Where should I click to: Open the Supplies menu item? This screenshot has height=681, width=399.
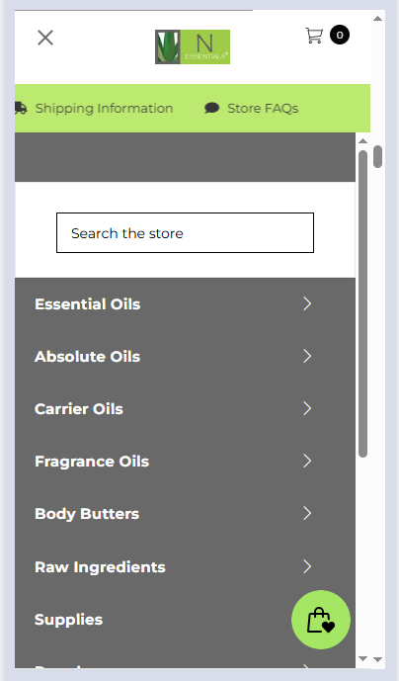tap(68, 620)
